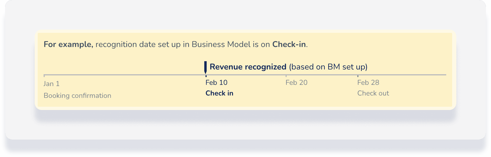Click timeline segment after Feb 28

pyautogui.click(x=402, y=75)
